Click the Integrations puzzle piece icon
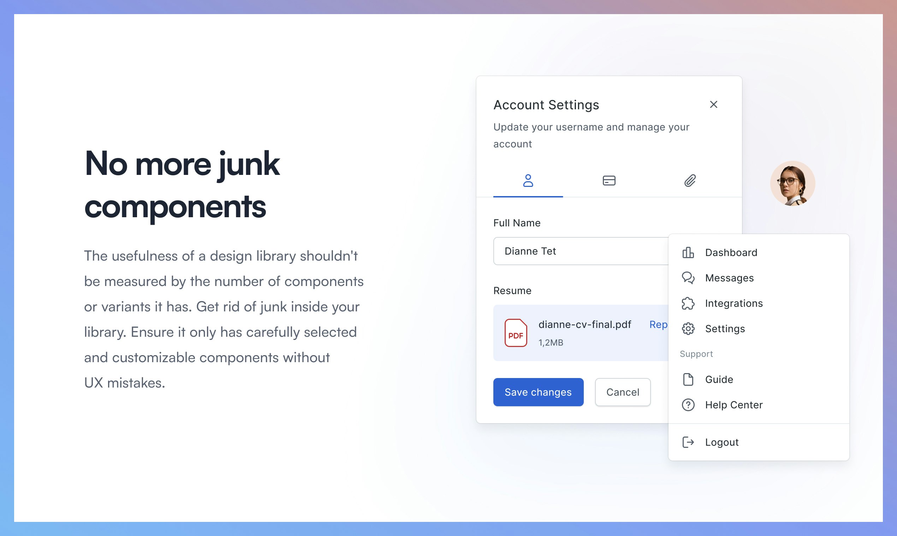The width and height of the screenshot is (897, 536). coord(688,303)
